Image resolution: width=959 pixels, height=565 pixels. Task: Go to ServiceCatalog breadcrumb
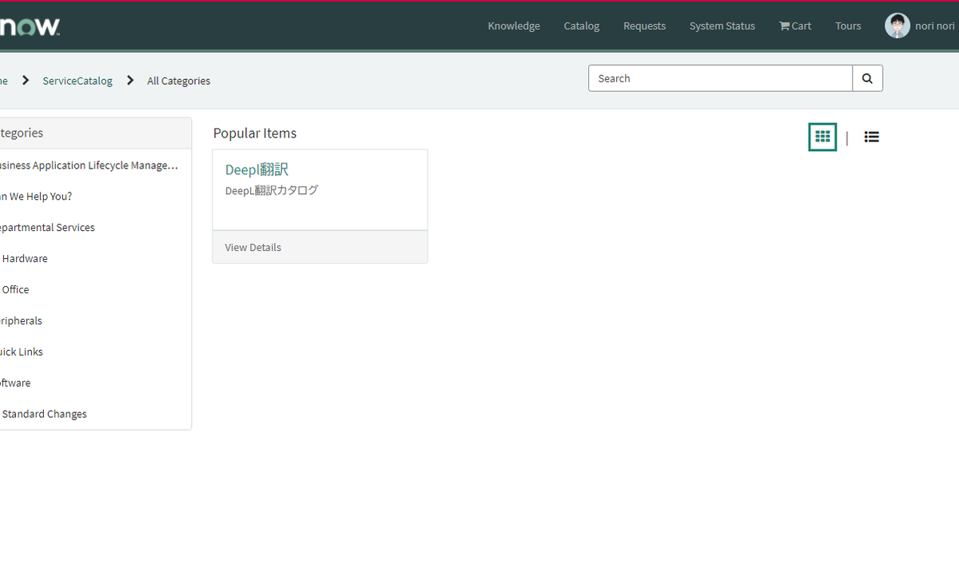tap(78, 81)
